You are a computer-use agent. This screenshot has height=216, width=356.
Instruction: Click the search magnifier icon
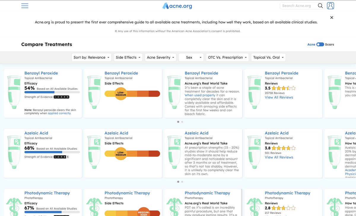pos(321,5)
